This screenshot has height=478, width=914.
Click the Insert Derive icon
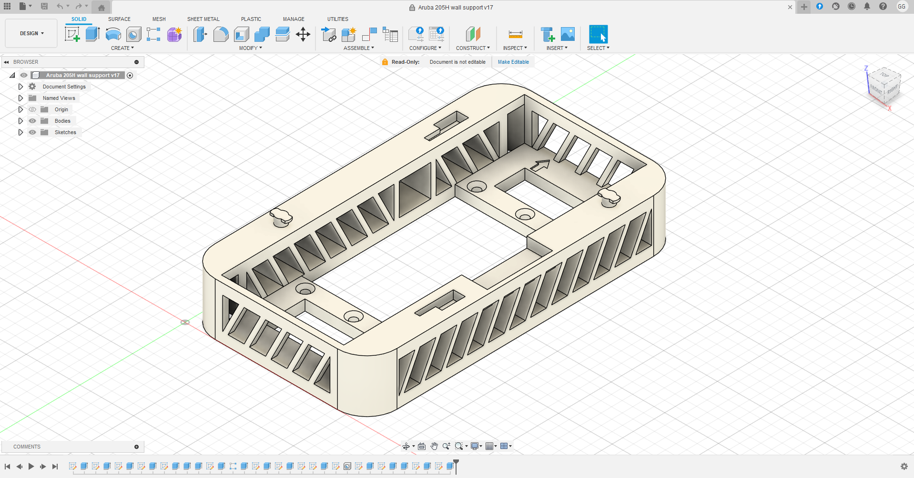pos(547,34)
